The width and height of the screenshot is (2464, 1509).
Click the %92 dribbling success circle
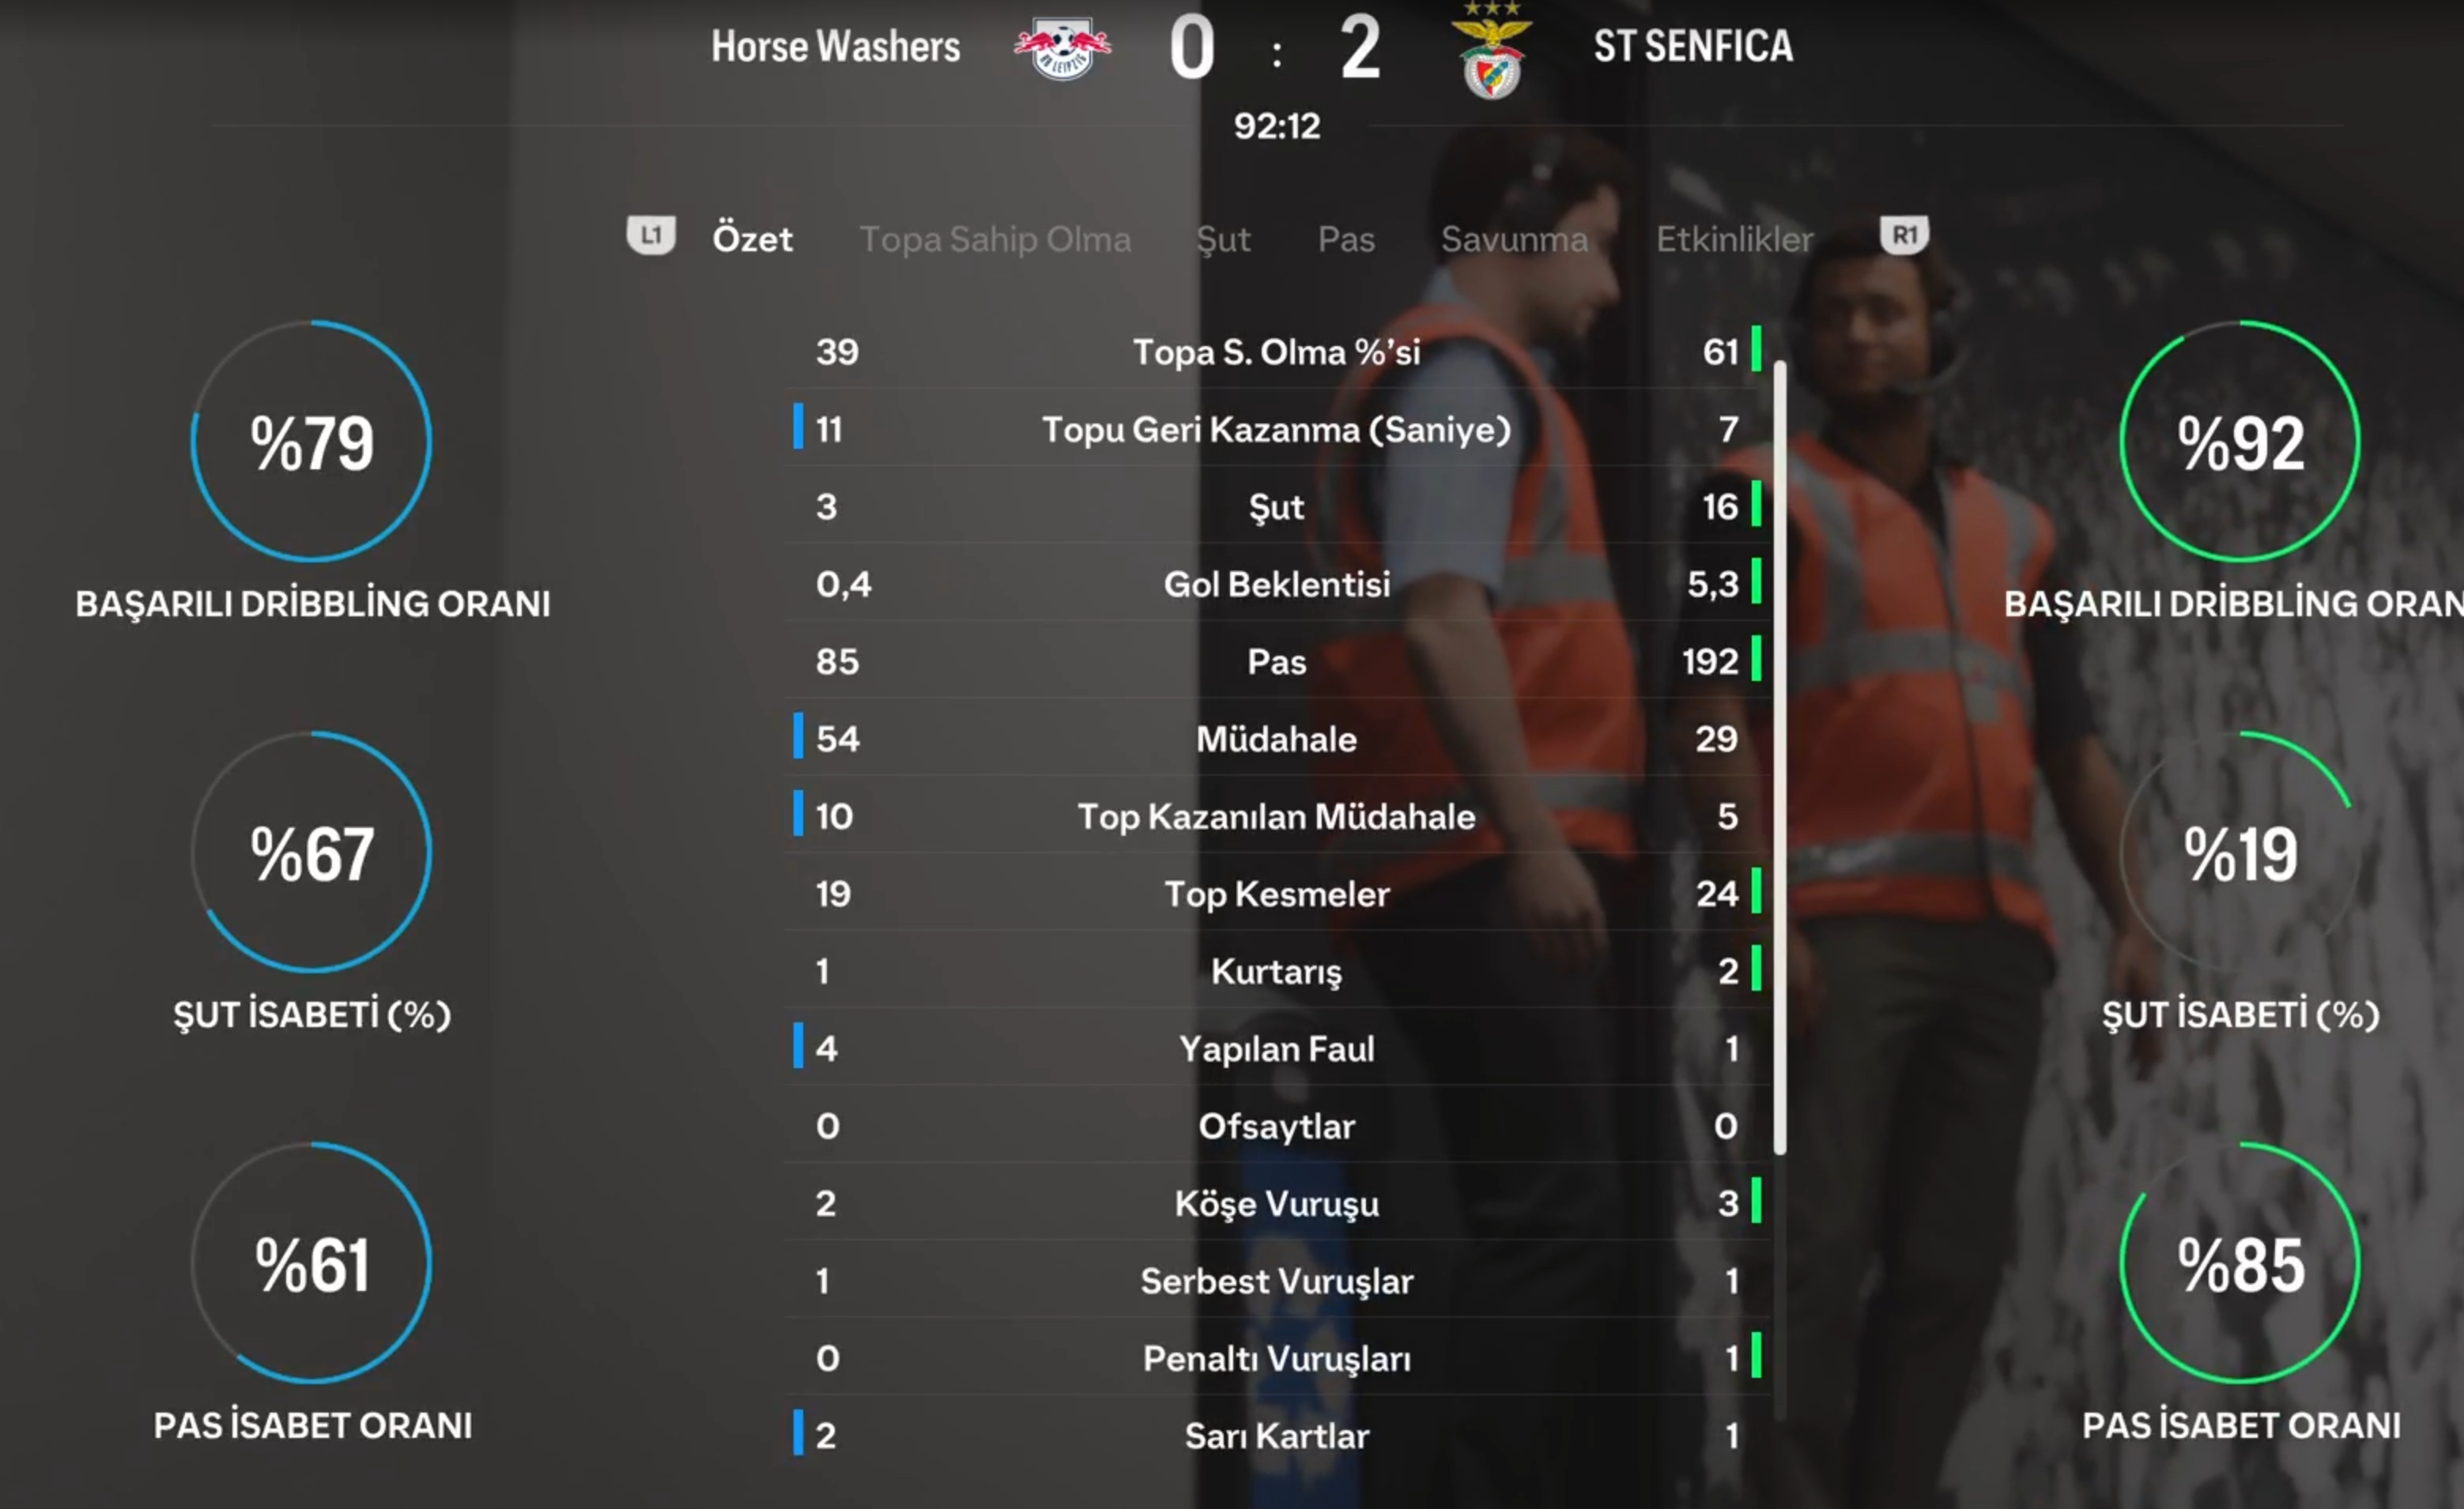click(2240, 441)
